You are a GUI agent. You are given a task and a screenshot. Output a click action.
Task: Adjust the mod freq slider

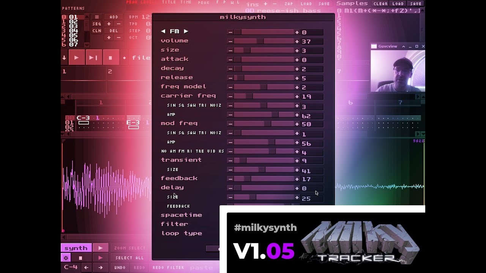pos(264,124)
